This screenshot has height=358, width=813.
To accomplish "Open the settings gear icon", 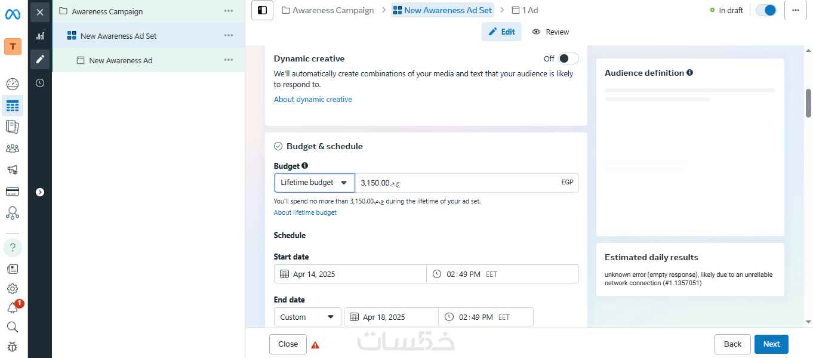I will coord(13,289).
